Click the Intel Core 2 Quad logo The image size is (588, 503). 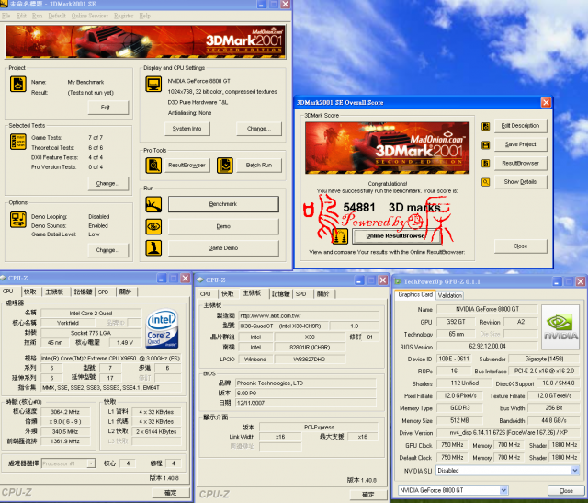162,328
